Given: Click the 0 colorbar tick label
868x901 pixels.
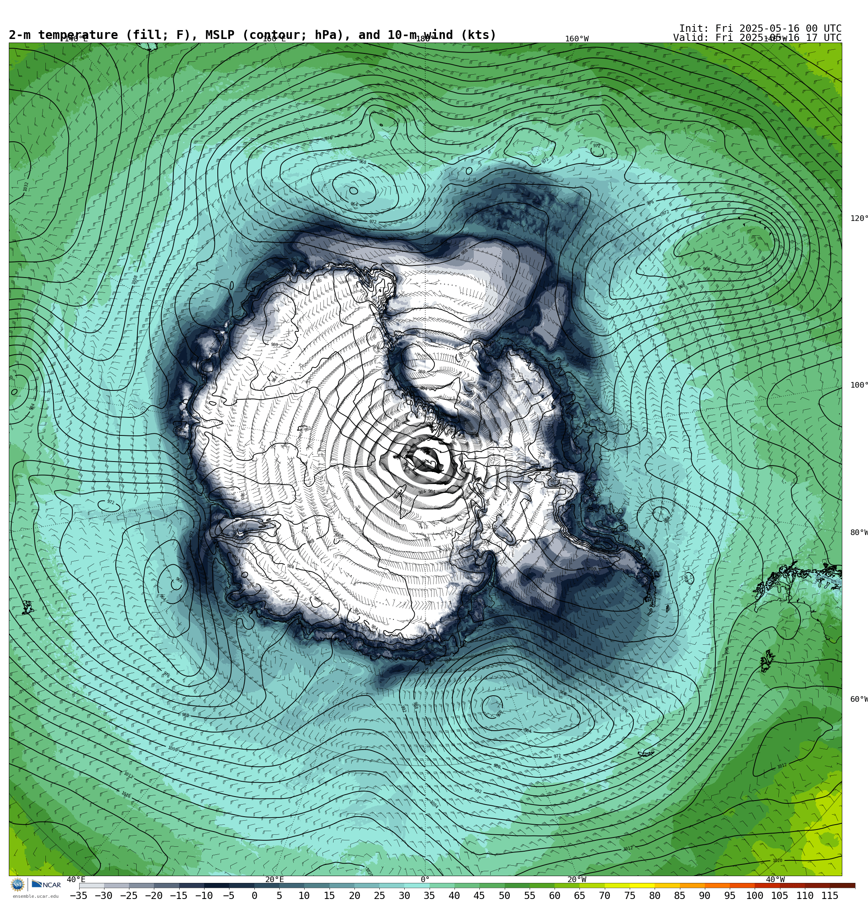Looking at the screenshot, I should tap(254, 895).
